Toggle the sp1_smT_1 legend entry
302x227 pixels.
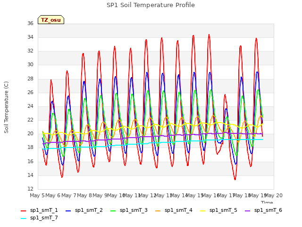click(39, 210)
